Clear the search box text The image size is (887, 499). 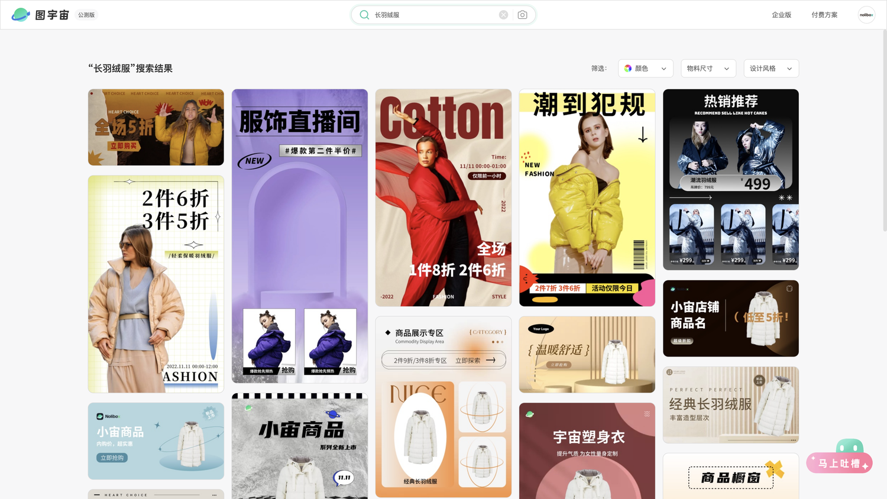[503, 15]
